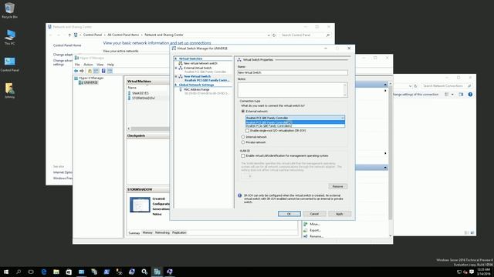
Task: Select the Internal network radio button
Action: pos(243,137)
